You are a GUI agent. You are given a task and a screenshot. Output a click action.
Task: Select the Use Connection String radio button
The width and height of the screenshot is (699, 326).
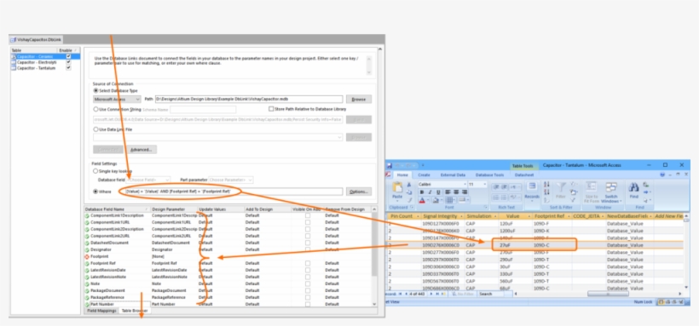pyautogui.click(x=95, y=109)
